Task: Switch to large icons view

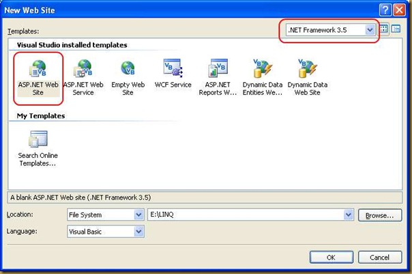Action: tap(383, 29)
